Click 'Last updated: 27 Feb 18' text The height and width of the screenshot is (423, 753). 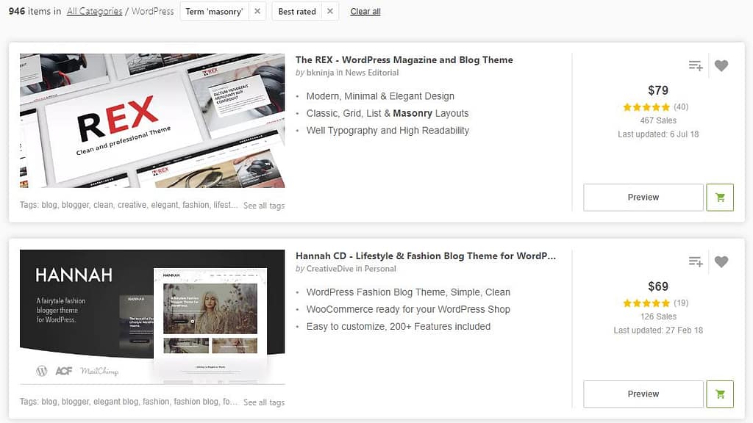pos(658,330)
